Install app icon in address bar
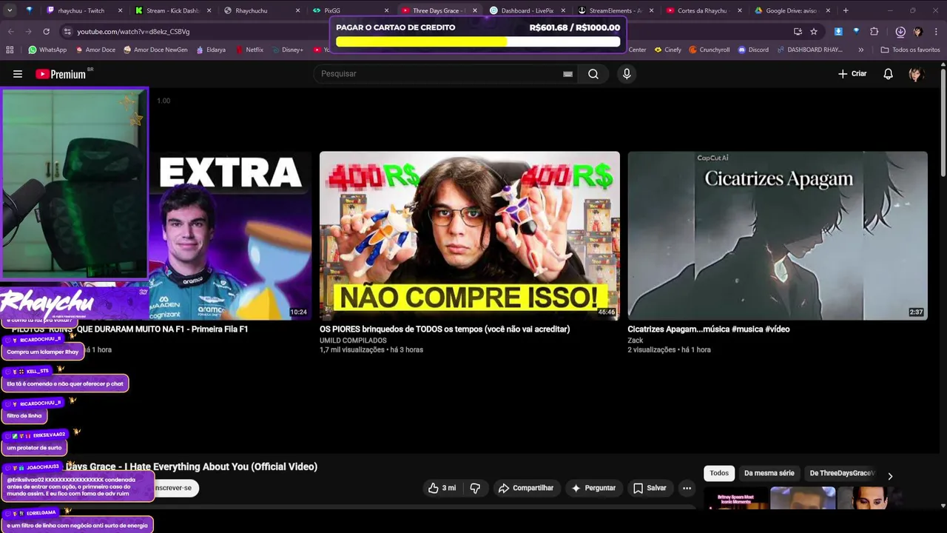Screen dimensions: 947x533 coord(798,32)
